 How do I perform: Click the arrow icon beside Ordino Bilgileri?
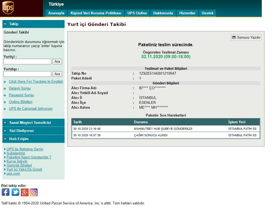click(x=5, y=102)
